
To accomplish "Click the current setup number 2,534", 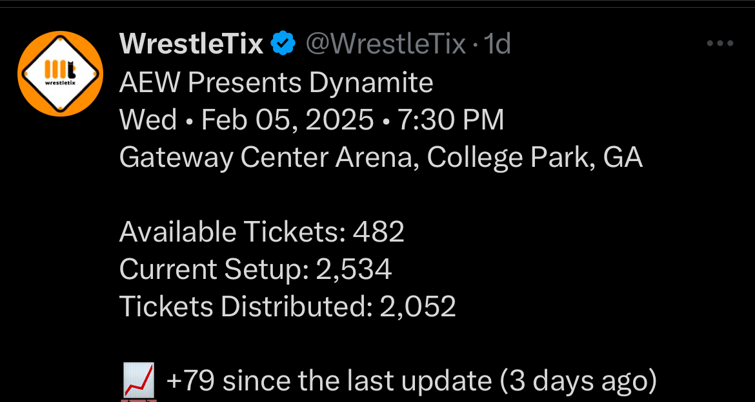I will (354, 269).
